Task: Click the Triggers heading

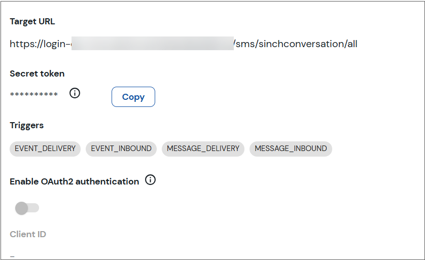Action: [26, 125]
